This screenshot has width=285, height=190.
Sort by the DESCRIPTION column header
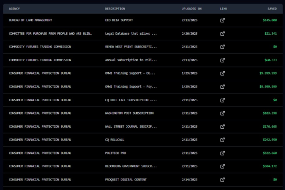[x=115, y=9]
